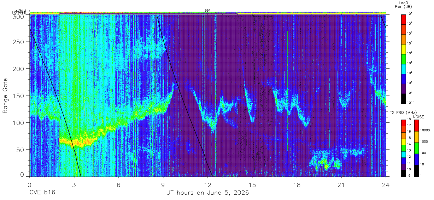
Task: Click the 'CVE b16' radar beam label
Action: pyautogui.click(x=42, y=193)
